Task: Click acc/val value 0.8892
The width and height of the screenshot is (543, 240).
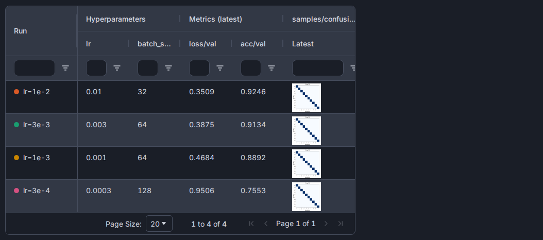Action: [253, 158]
